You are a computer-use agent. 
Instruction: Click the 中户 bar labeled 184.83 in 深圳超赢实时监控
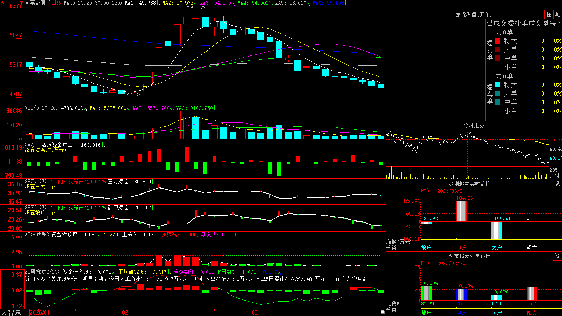[462, 211]
